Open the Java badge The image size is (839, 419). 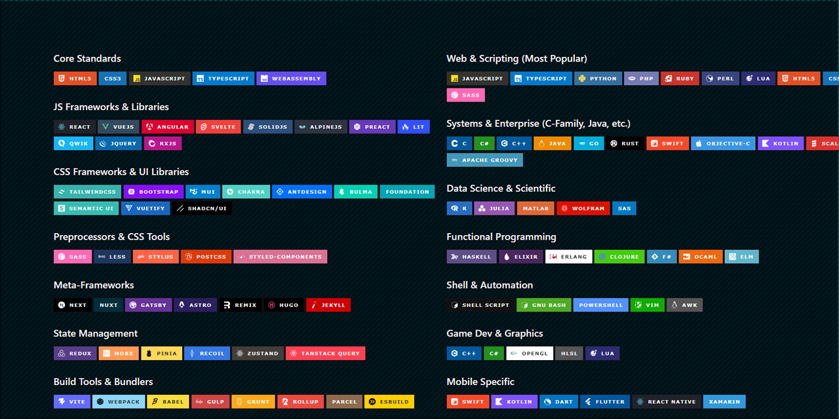[x=552, y=143]
